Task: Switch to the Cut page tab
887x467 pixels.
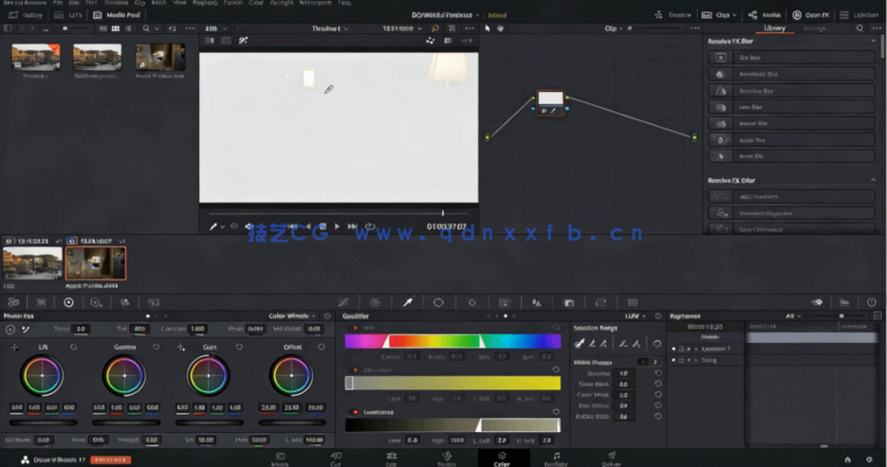Action: tap(336, 458)
